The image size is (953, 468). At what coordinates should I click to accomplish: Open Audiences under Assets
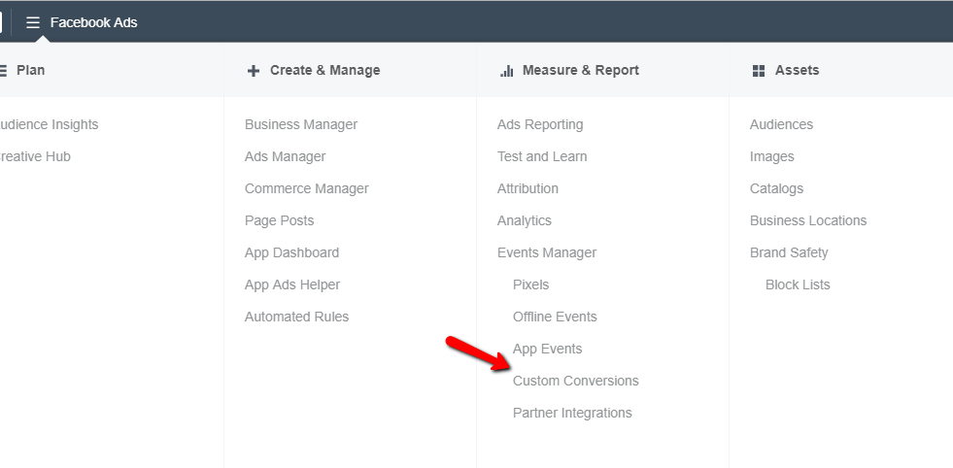781,124
